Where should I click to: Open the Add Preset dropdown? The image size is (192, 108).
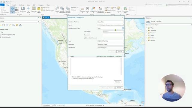46,8
